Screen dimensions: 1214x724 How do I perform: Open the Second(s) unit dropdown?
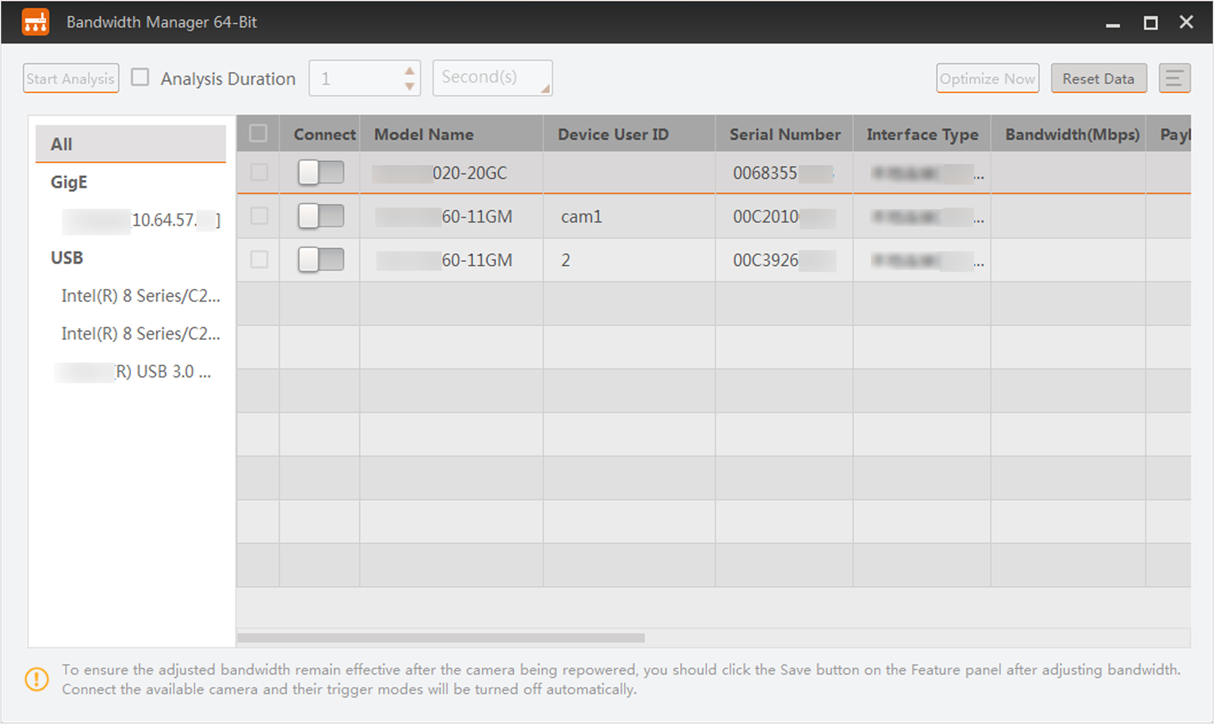(492, 78)
